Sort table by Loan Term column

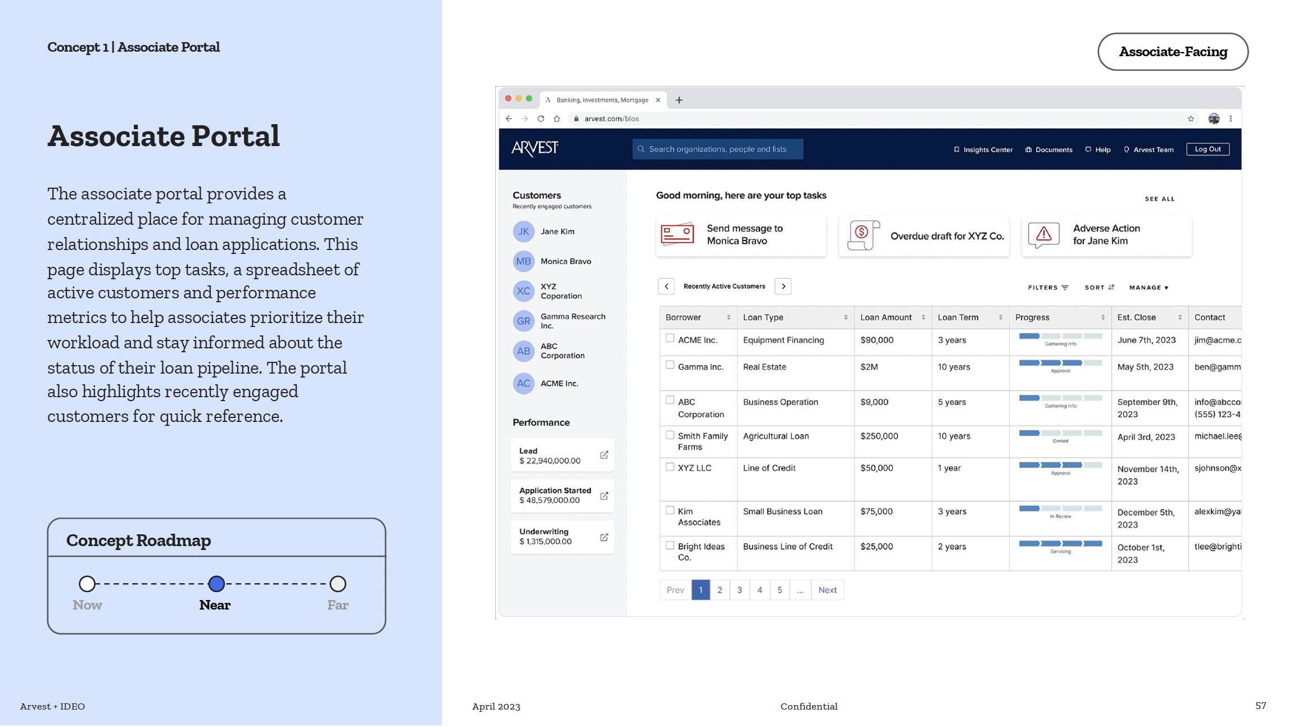pos(1001,318)
